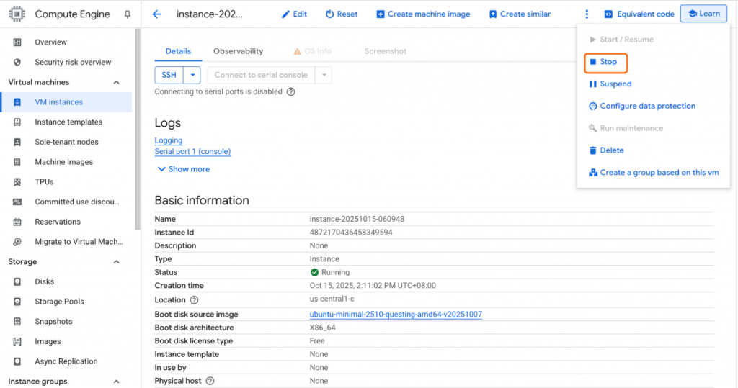Click the Async Replication sidebar icon

point(17,361)
